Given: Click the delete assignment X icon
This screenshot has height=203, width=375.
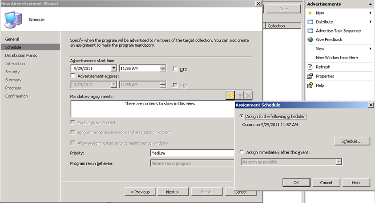Looking at the screenshot, I should pos(249,96).
